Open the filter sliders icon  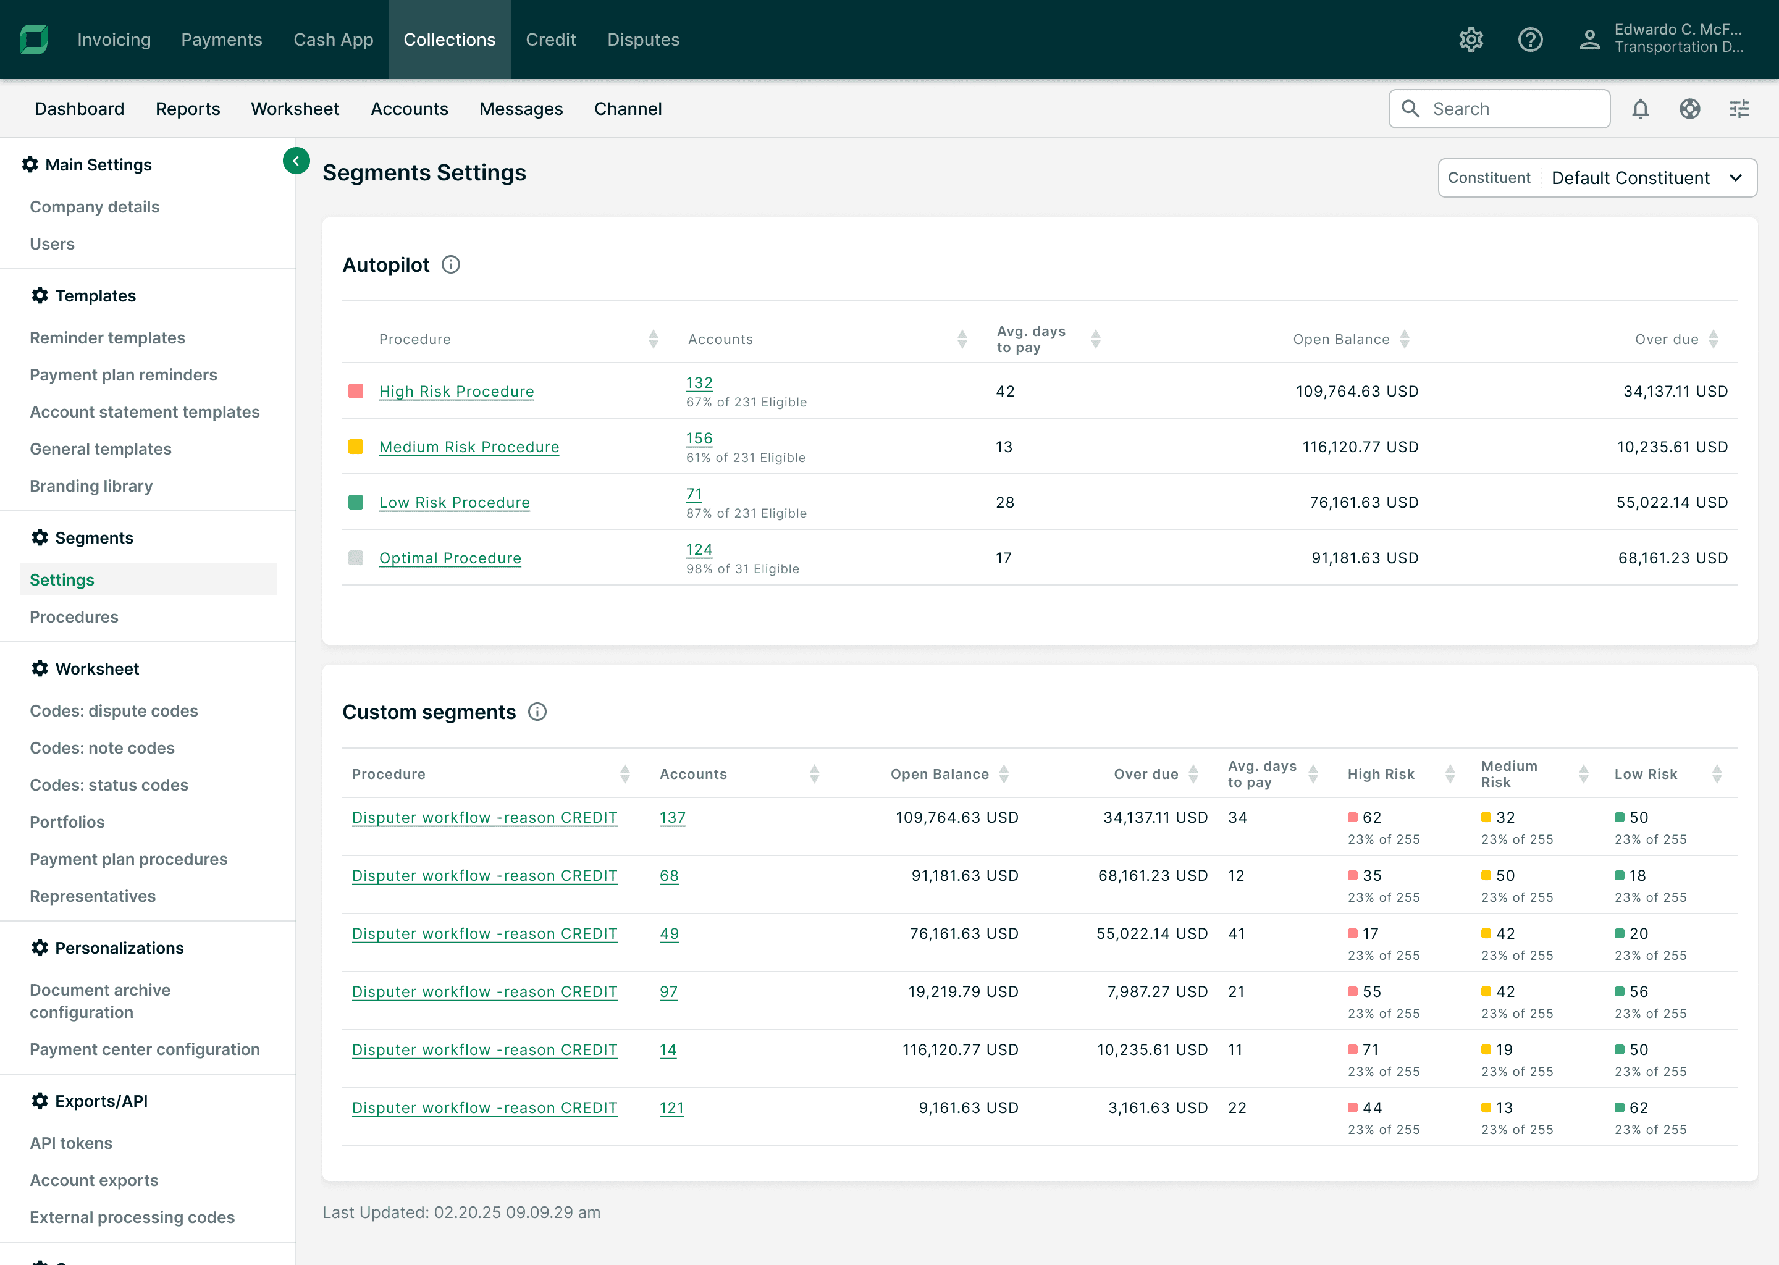click(1739, 109)
